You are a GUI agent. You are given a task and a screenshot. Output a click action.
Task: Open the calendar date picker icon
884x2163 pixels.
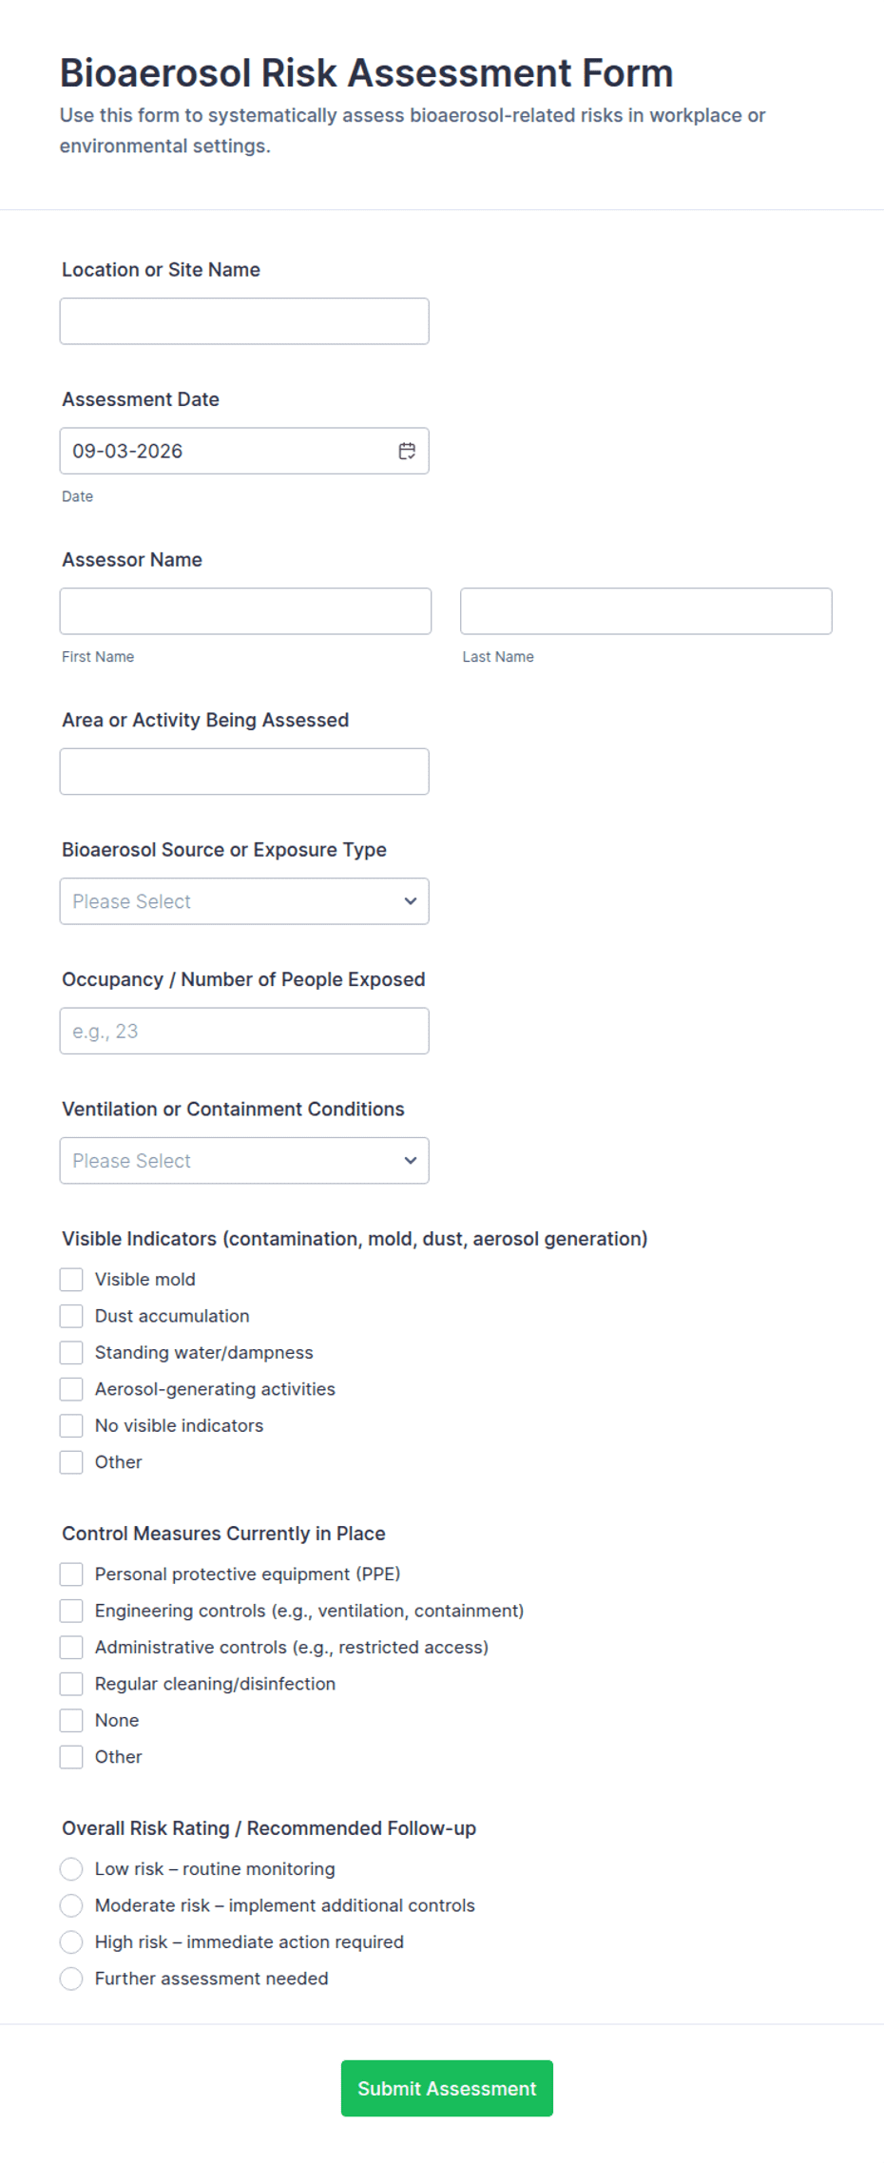[x=407, y=451]
